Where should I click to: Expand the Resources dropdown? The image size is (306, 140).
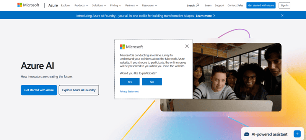click(x=149, y=5)
